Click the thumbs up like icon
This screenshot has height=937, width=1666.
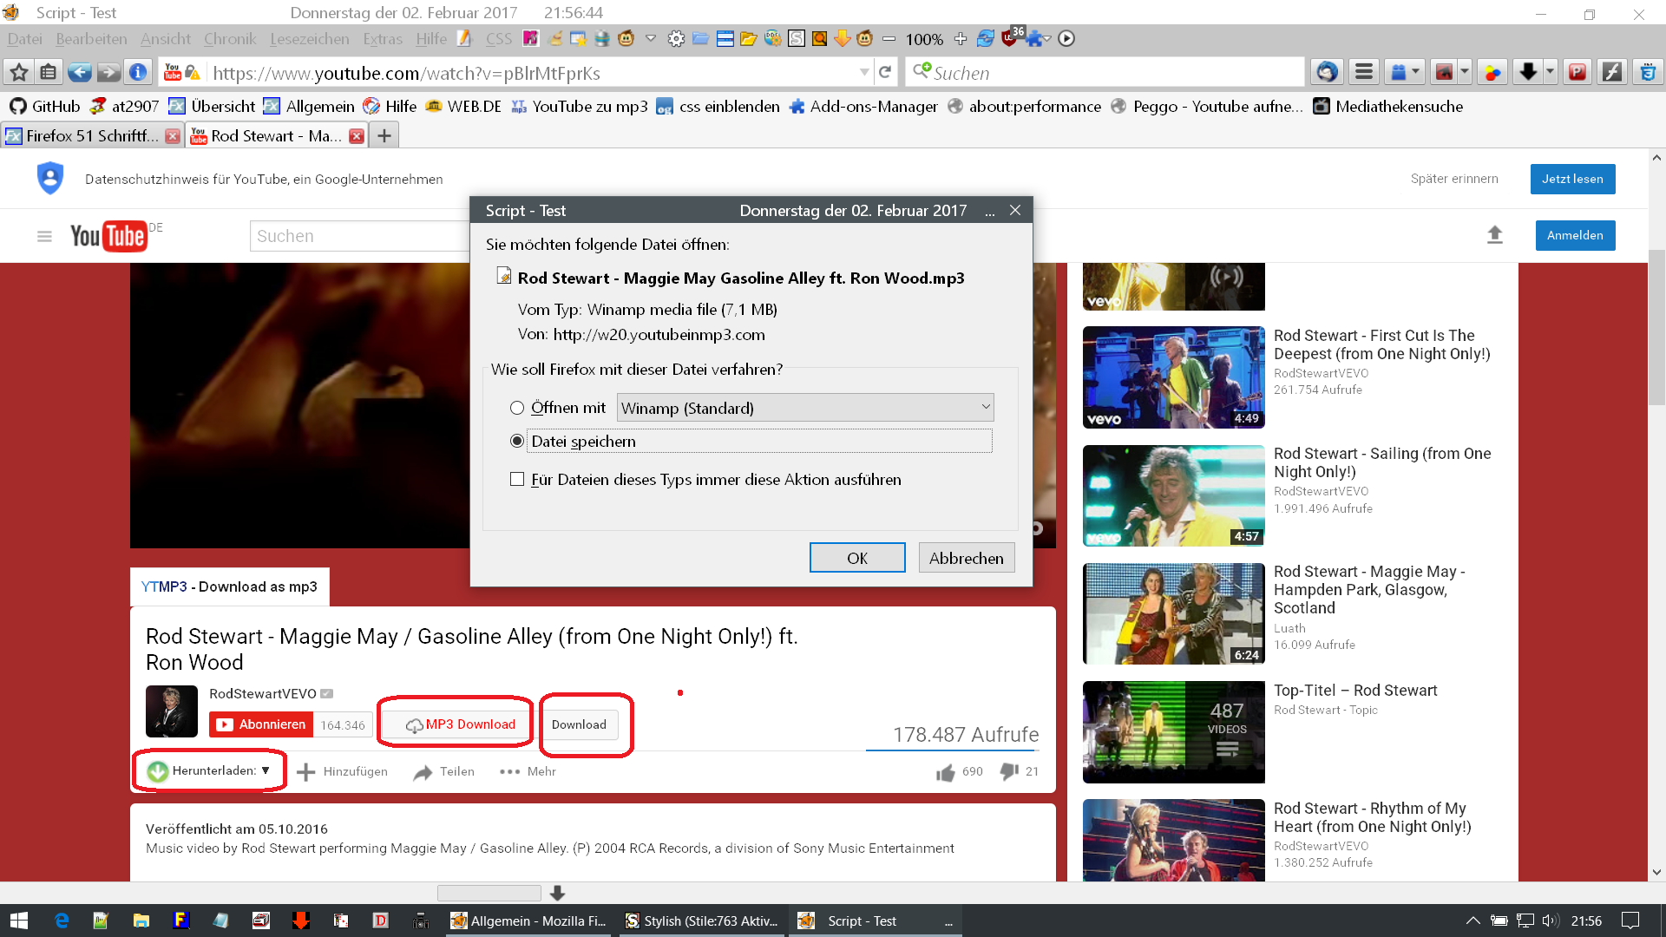point(946,772)
